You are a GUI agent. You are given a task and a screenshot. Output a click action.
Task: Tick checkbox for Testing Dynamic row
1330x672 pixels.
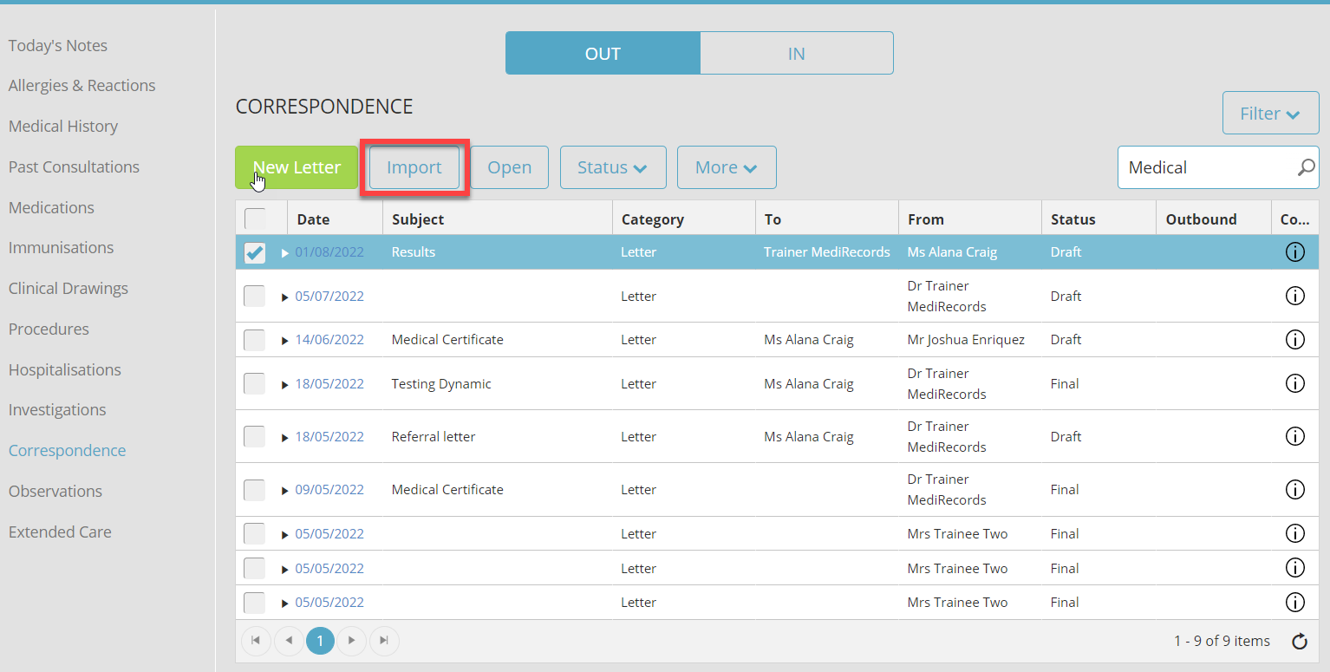coord(255,383)
